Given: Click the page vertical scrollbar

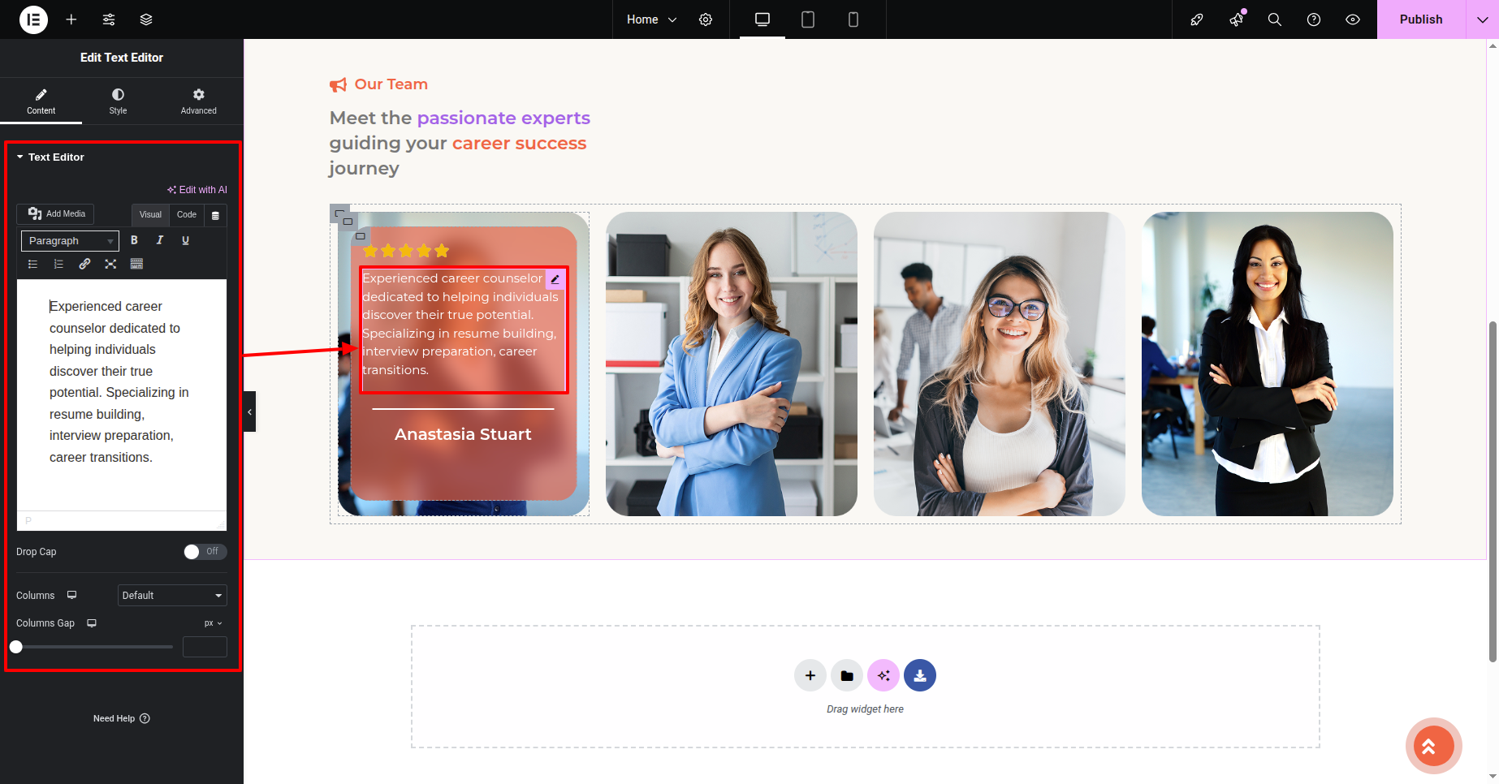Looking at the screenshot, I should tap(1493, 492).
